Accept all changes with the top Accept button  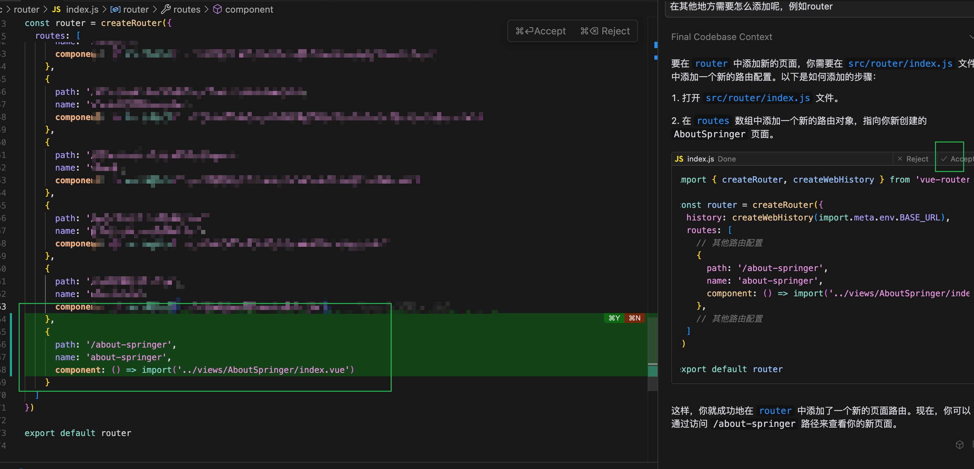[x=541, y=31]
